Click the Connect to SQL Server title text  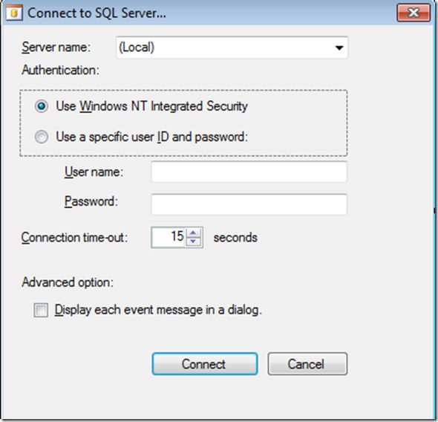(97, 13)
